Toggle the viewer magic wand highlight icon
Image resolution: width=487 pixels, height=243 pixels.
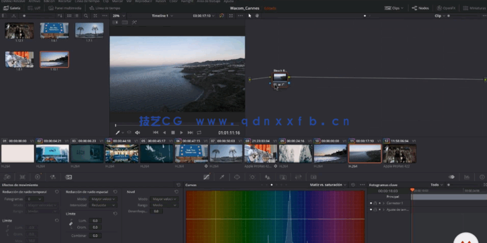pos(134,22)
